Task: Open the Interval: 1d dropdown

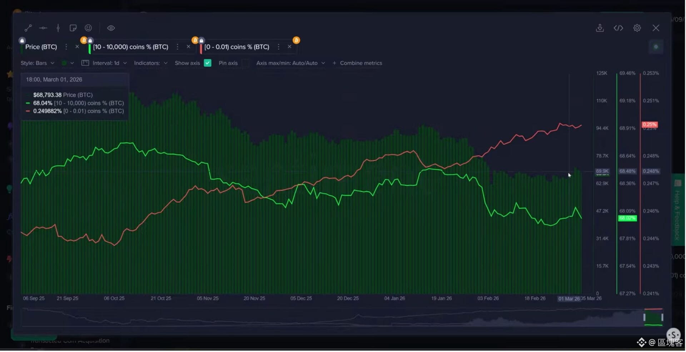Action: point(110,63)
